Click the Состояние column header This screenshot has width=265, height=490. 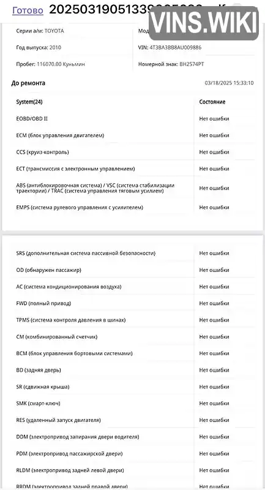point(212,102)
